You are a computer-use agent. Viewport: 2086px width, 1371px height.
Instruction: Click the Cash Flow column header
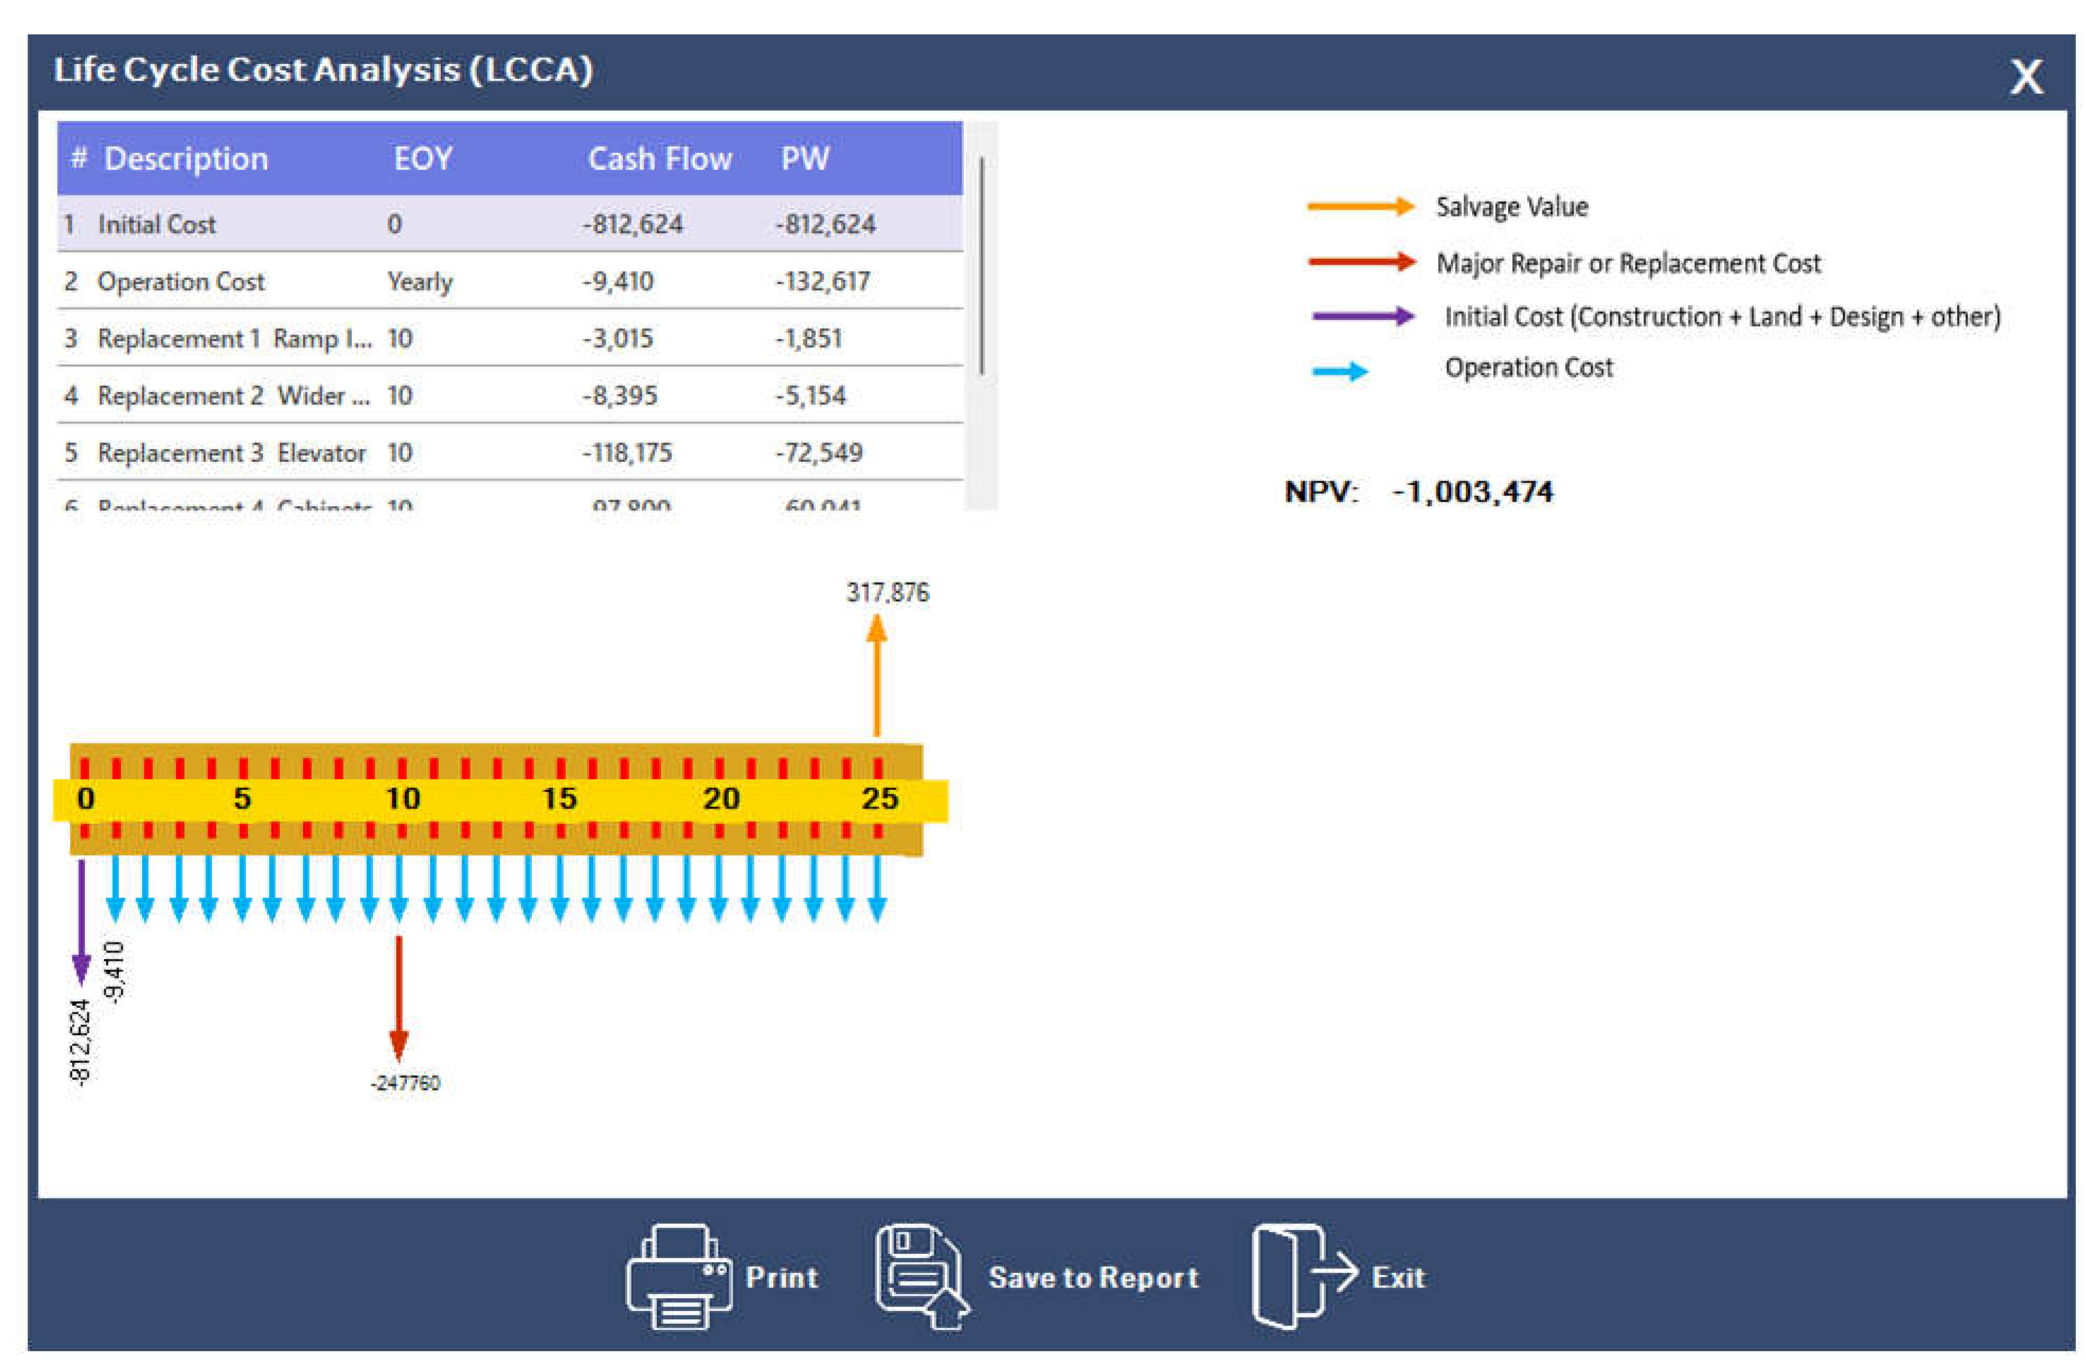tap(660, 159)
